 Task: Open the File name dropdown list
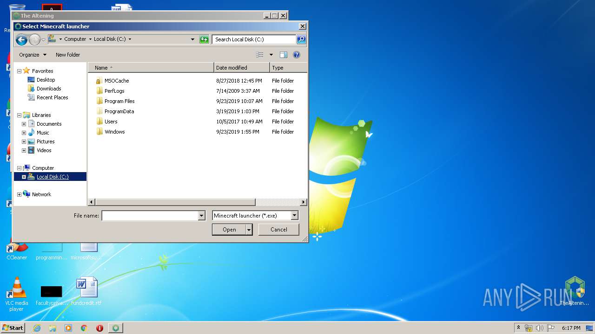tap(201, 216)
